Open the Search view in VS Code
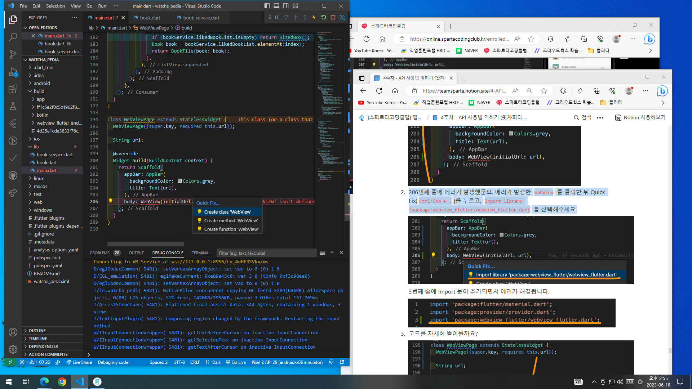This screenshot has width=692, height=389. 13,37
